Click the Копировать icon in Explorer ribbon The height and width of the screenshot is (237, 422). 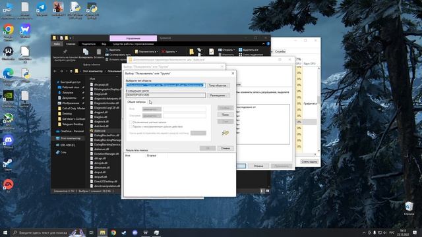click(x=86, y=51)
